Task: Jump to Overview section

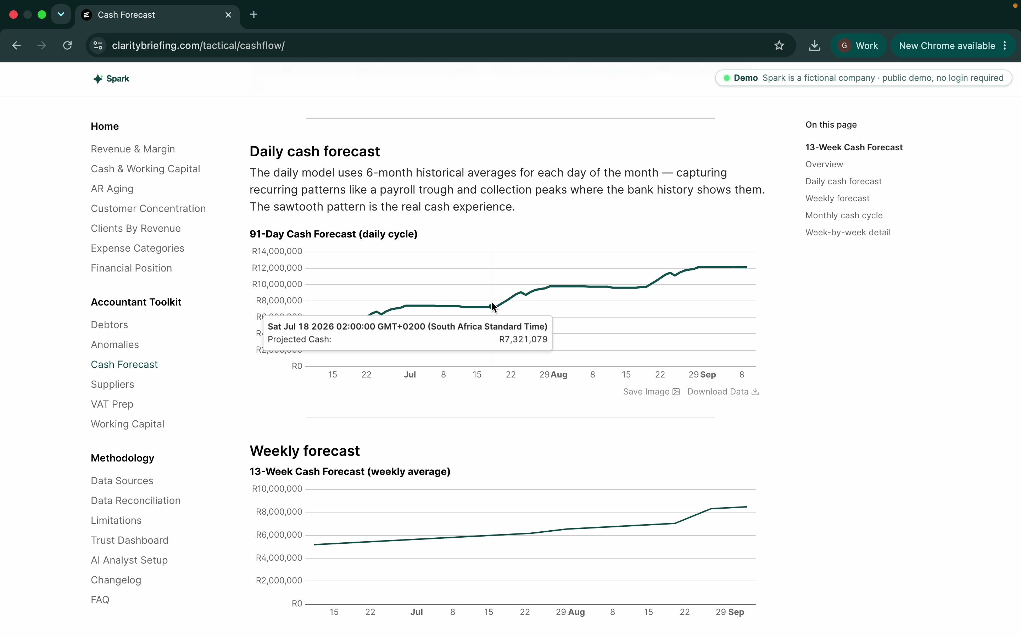Action: (x=824, y=164)
